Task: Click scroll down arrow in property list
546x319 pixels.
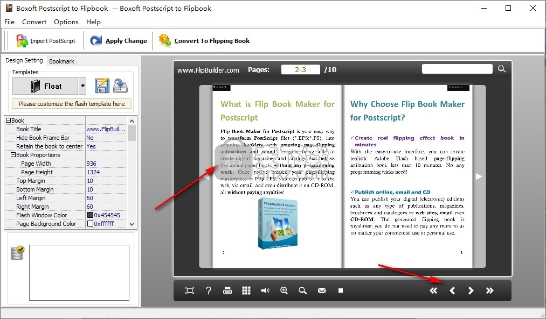Action: pos(132,224)
